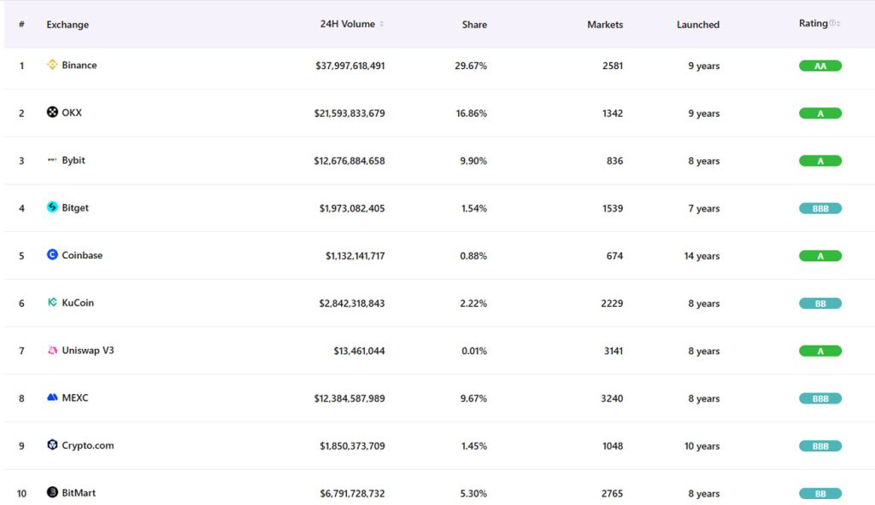Click MEXC's BBB rating badge
Image resolution: width=875 pixels, height=505 pixels.
pos(819,398)
